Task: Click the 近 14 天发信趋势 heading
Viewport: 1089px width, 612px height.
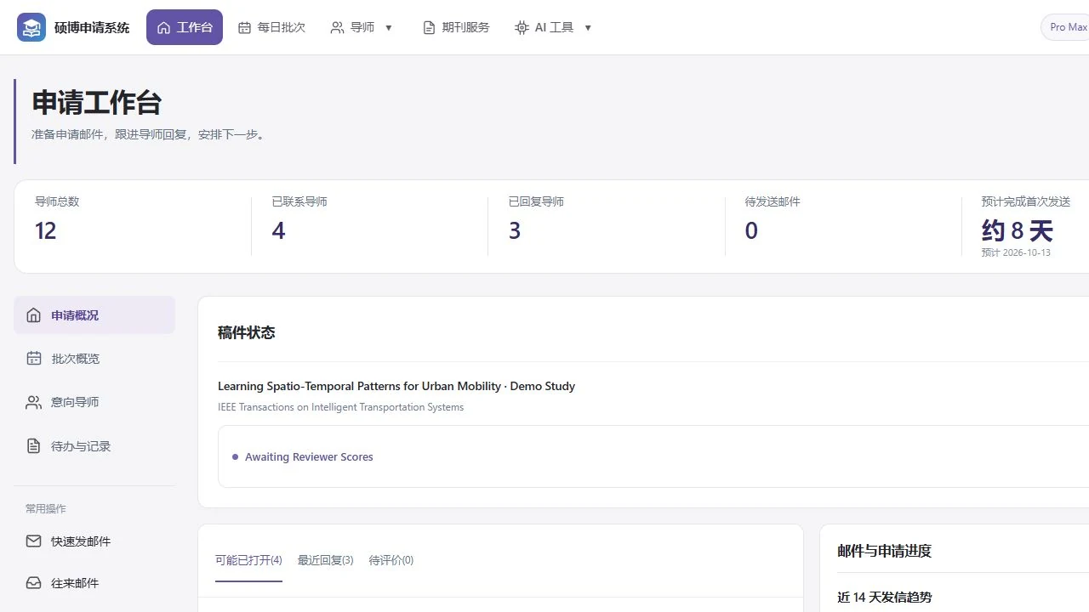Action: 885,598
